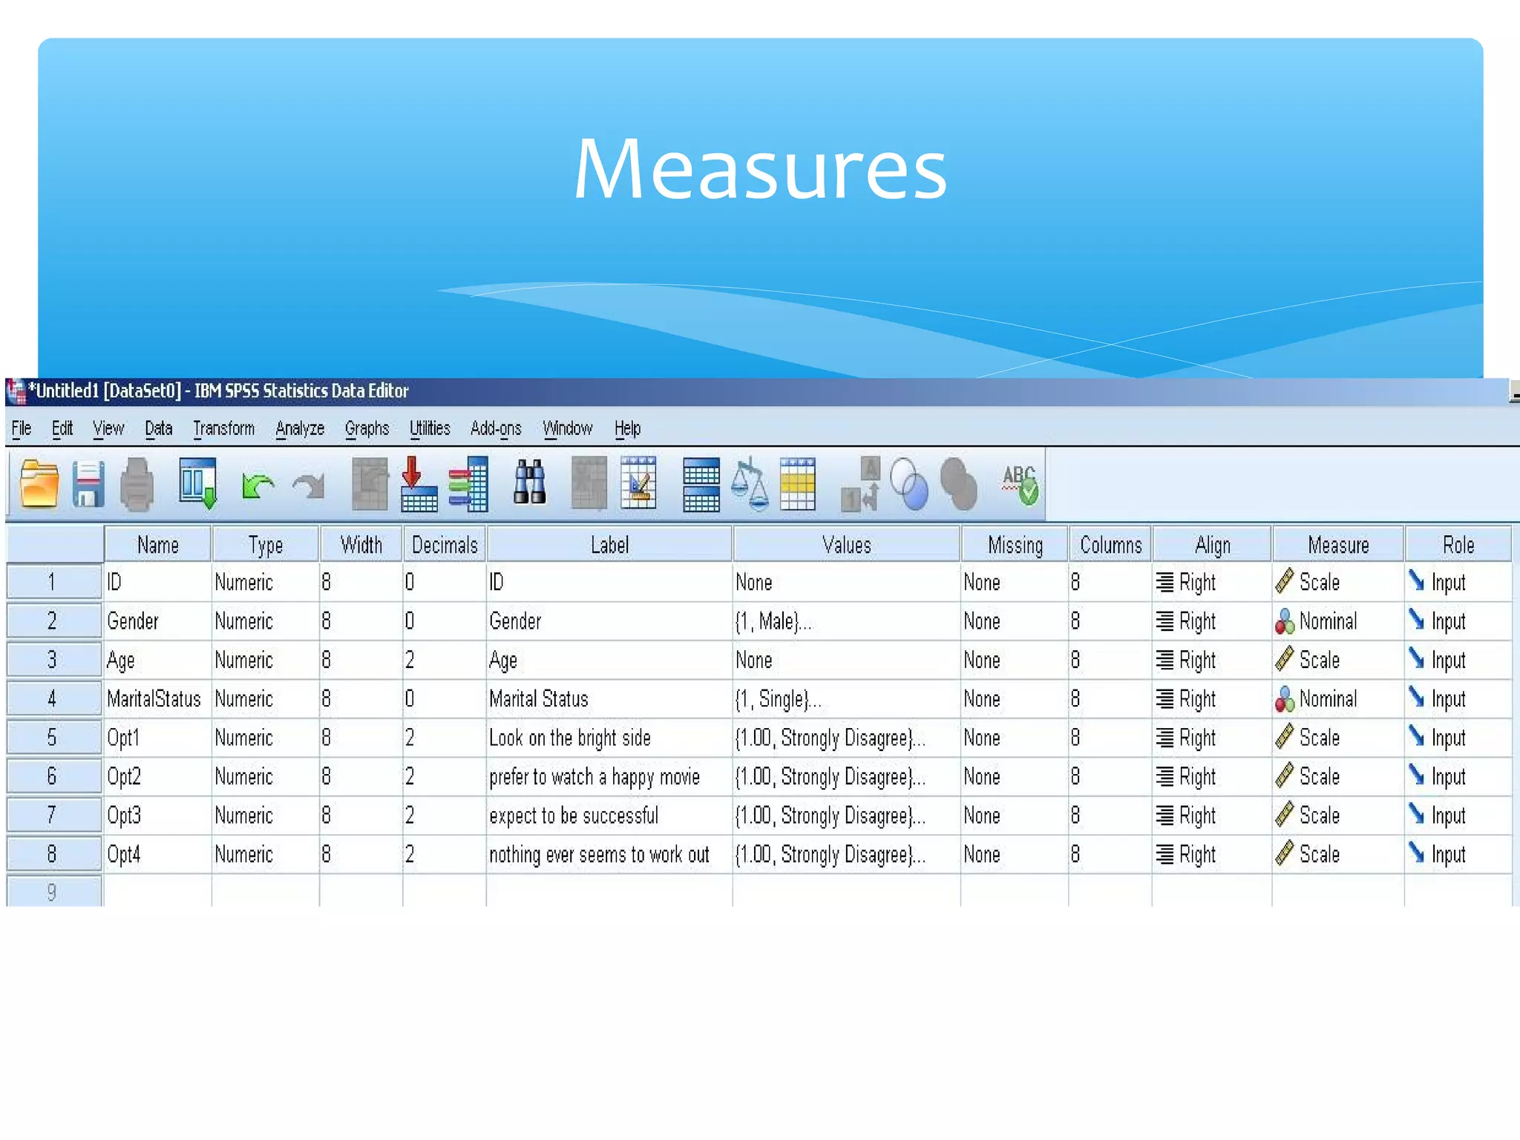This screenshot has width=1520, height=1140.
Task: Open Align cell Right for Opt2 row
Action: (x=1212, y=776)
